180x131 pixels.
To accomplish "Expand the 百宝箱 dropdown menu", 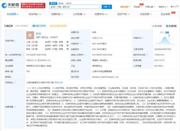I will tap(138, 7).
